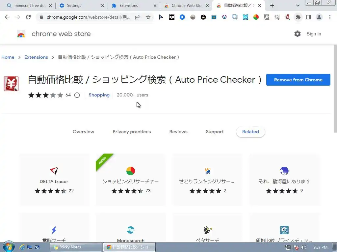Click the share page icon in address bar
337x252 pixels.
point(138,17)
